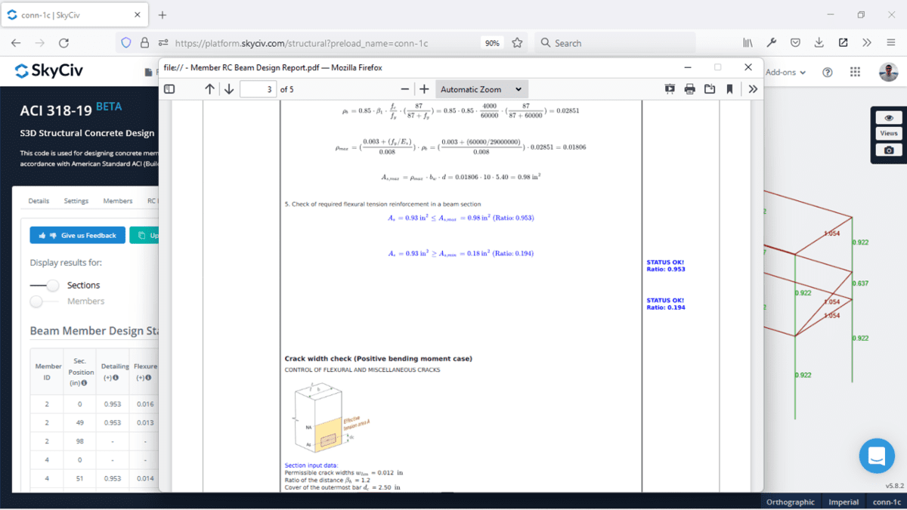Expand more PDF tools via double chevron
The height and width of the screenshot is (510, 907).
point(753,88)
